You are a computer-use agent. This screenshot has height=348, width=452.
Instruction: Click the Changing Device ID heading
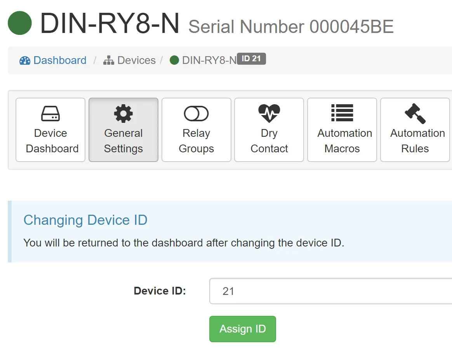coord(85,220)
